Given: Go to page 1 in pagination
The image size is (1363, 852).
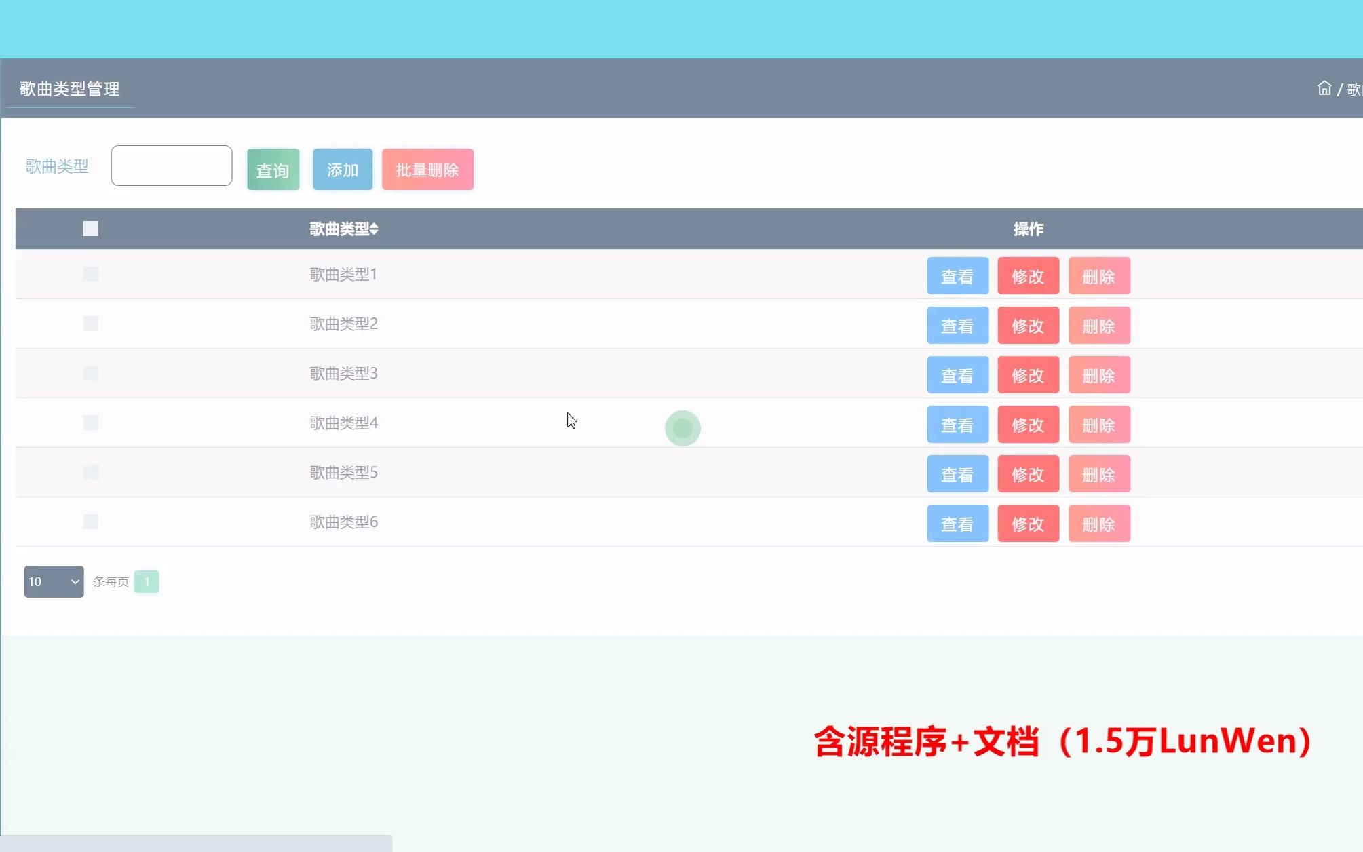Looking at the screenshot, I should 147,581.
